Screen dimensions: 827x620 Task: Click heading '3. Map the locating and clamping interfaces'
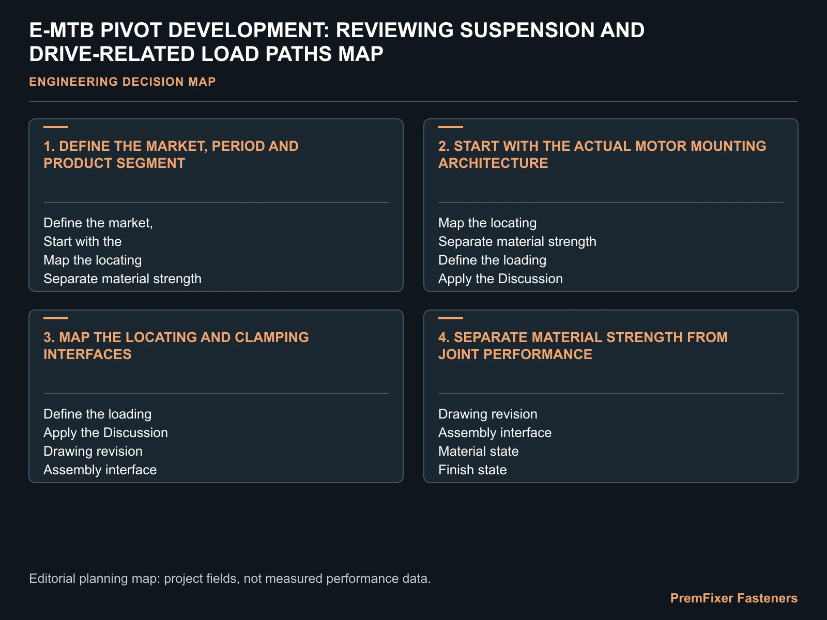point(176,346)
